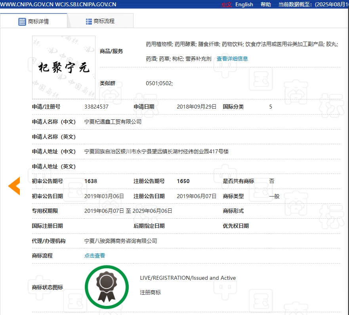Switch language to English

pyautogui.click(x=244, y=4)
